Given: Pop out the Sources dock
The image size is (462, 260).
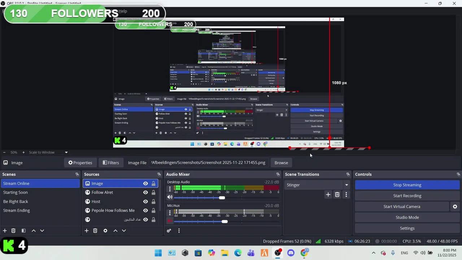Looking at the screenshot, I should (x=159, y=174).
